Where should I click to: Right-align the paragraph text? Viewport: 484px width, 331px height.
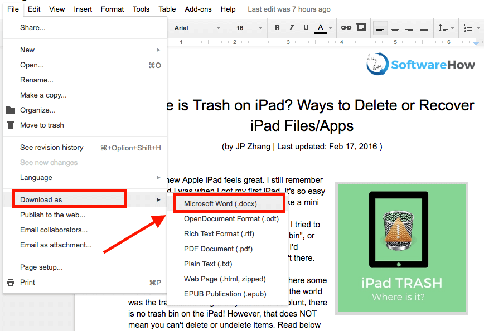(x=409, y=28)
